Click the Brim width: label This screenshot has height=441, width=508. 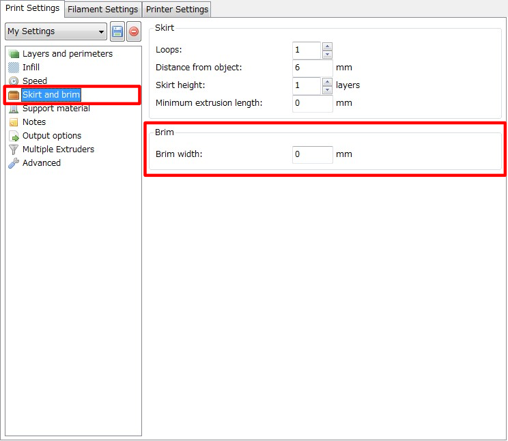click(x=179, y=154)
